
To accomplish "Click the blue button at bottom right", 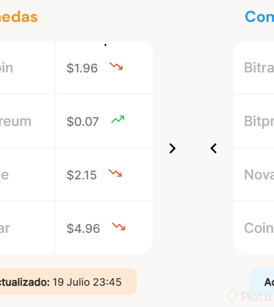I will pyautogui.click(x=262, y=282).
